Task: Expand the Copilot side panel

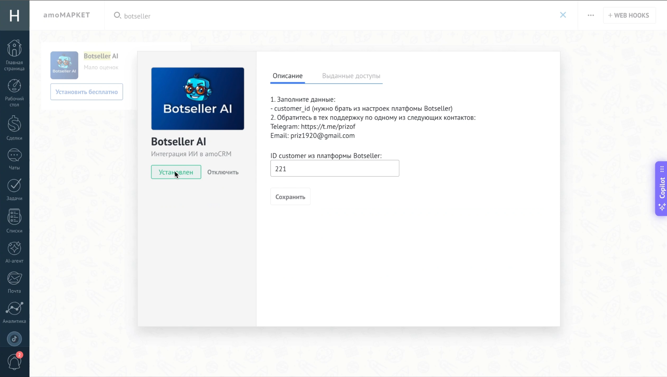Action: (661, 188)
